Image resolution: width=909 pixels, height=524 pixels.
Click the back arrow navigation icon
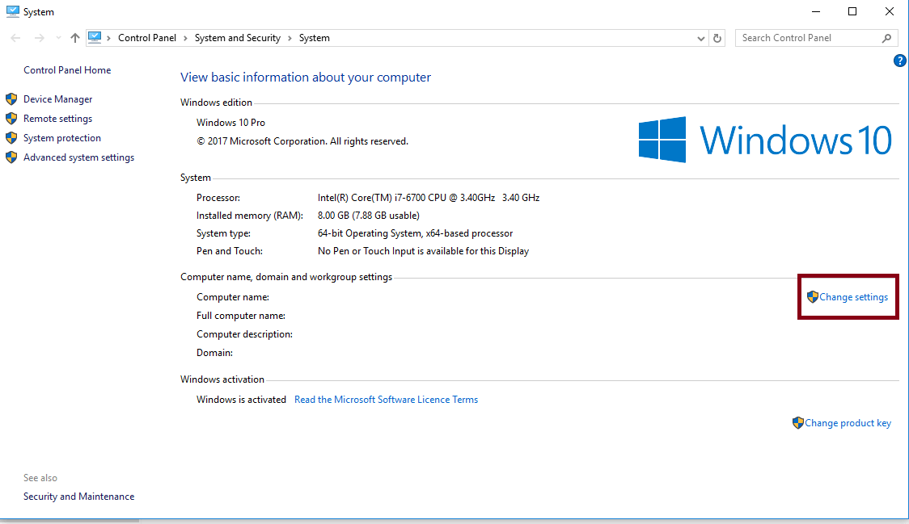click(14, 37)
